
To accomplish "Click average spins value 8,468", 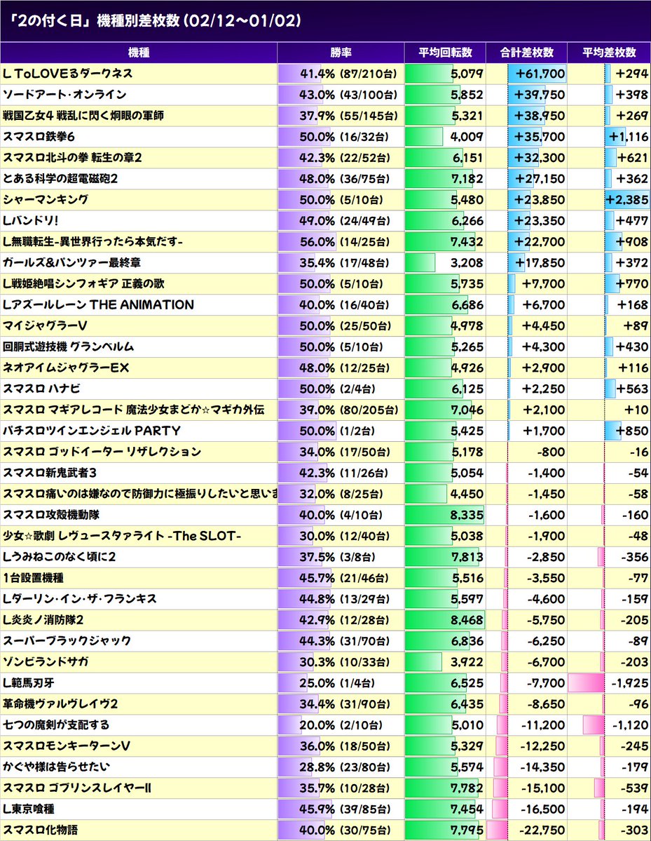I will (x=467, y=620).
